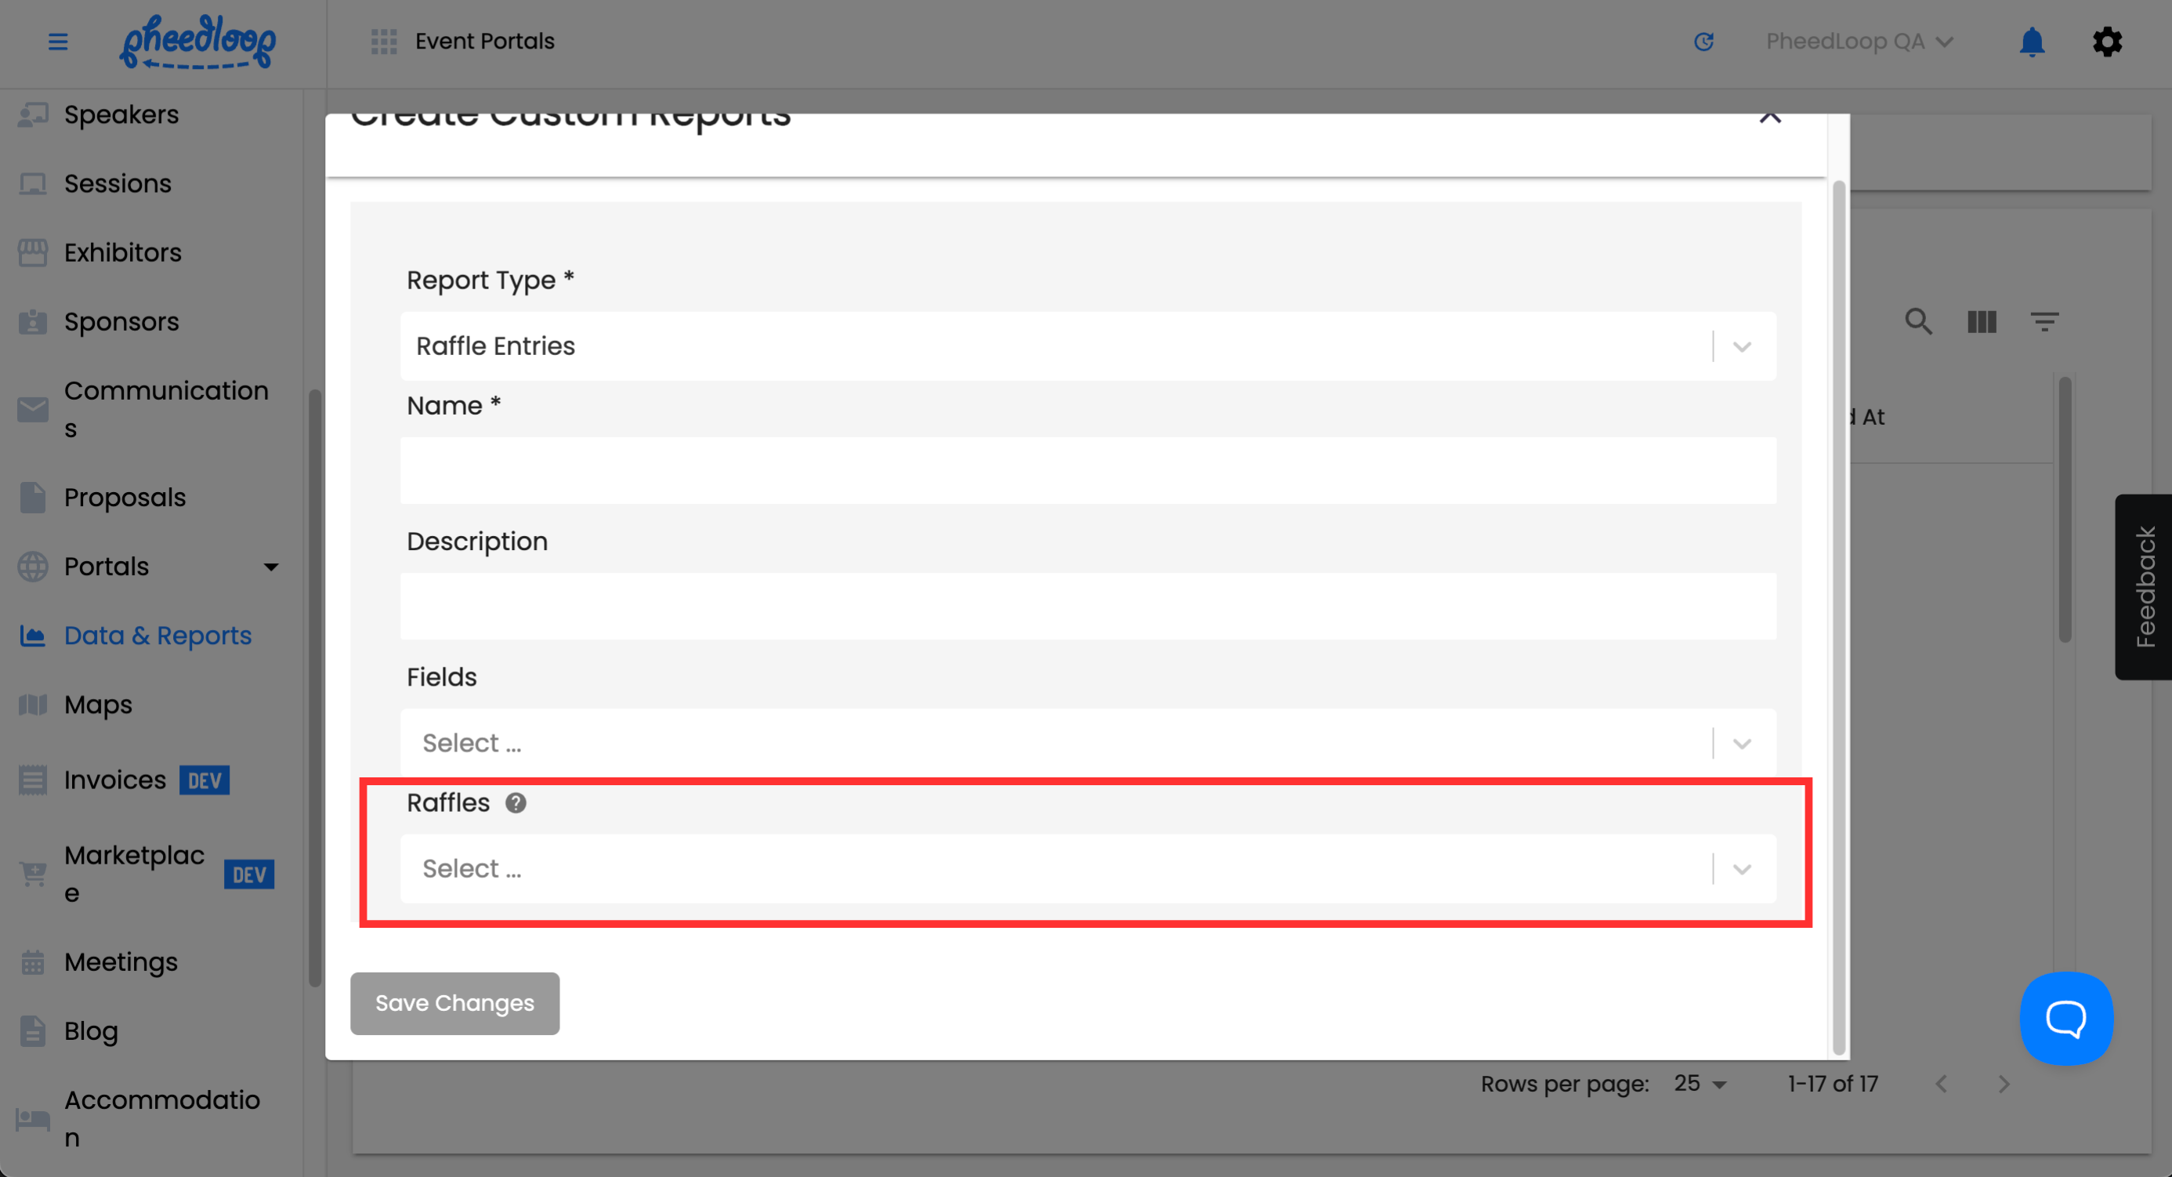This screenshot has width=2172, height=1177.
Task: Open the blue chat support bubble
Action: tap(2065, 1018)
